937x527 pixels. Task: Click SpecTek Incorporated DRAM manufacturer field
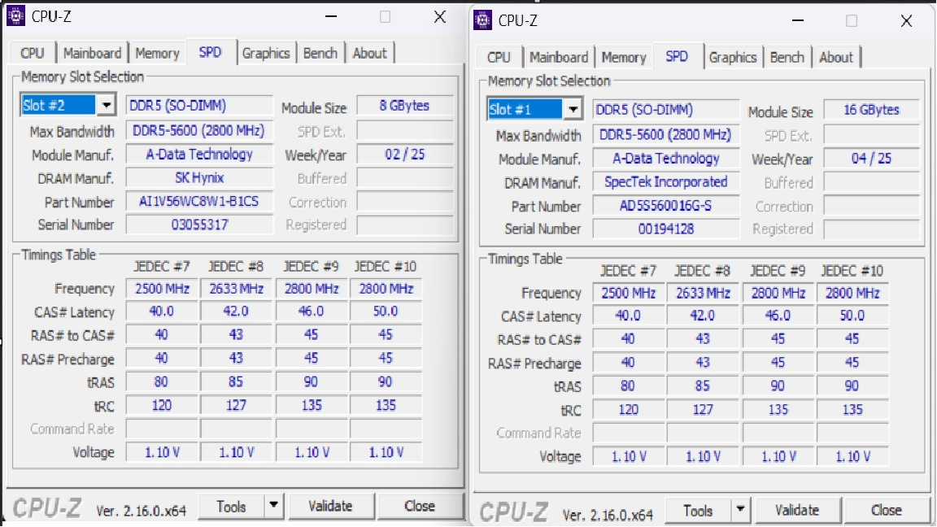pyautogui.click(x=665, y=182)
